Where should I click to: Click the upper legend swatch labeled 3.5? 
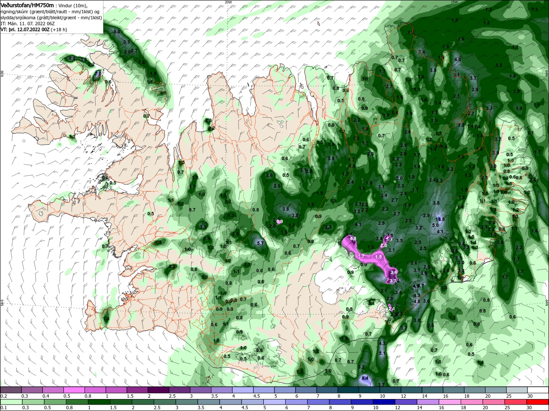(x=221, y=390)
